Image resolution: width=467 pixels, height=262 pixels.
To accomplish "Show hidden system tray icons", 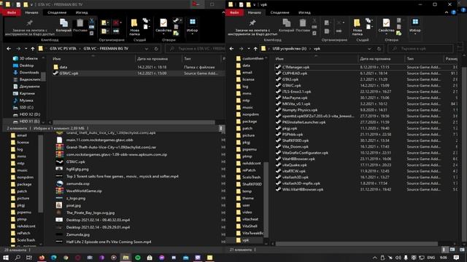I will pyautogui.click(x=374, y=258).
